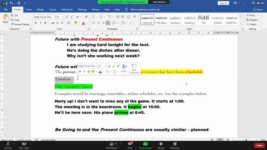Expand the Styles gallery more arrow

[x=240, y=24]
